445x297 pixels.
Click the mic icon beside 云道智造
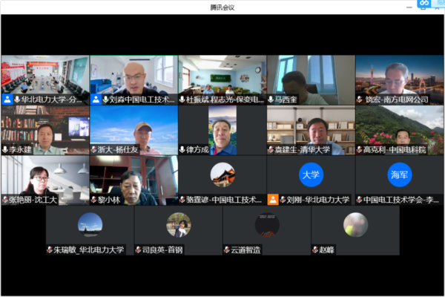pos(227,250)
